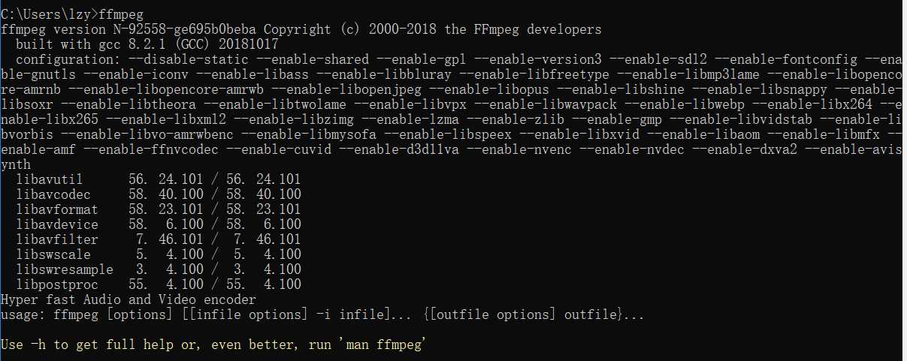Click the libavutil library row
This screenshot has width=907, height=361.
159,179
